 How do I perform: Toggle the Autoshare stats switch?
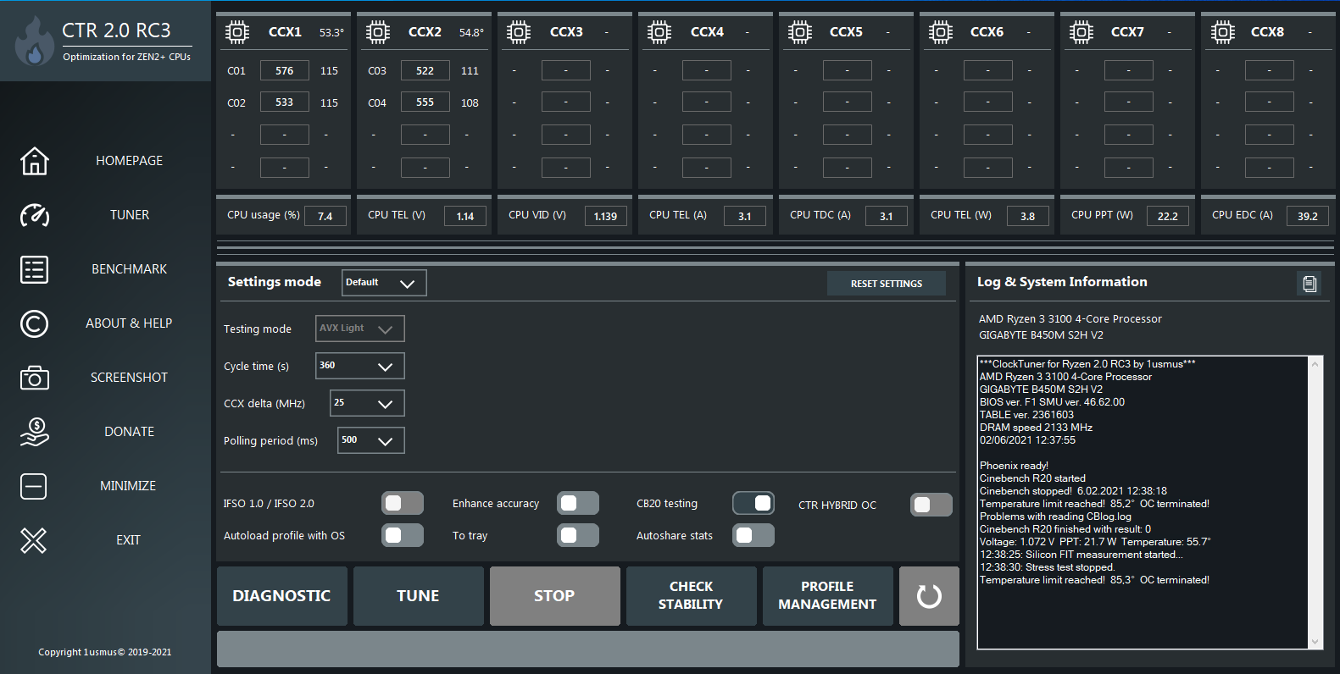753,535
